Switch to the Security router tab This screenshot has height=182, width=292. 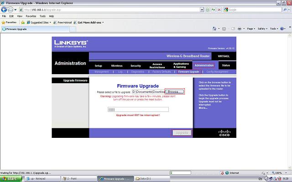(136, 66)
